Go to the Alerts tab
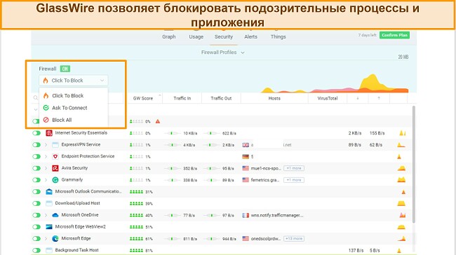 [x=250, y=36]
